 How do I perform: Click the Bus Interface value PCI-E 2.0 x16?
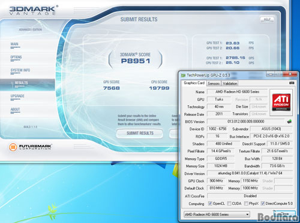coord(271,136)
